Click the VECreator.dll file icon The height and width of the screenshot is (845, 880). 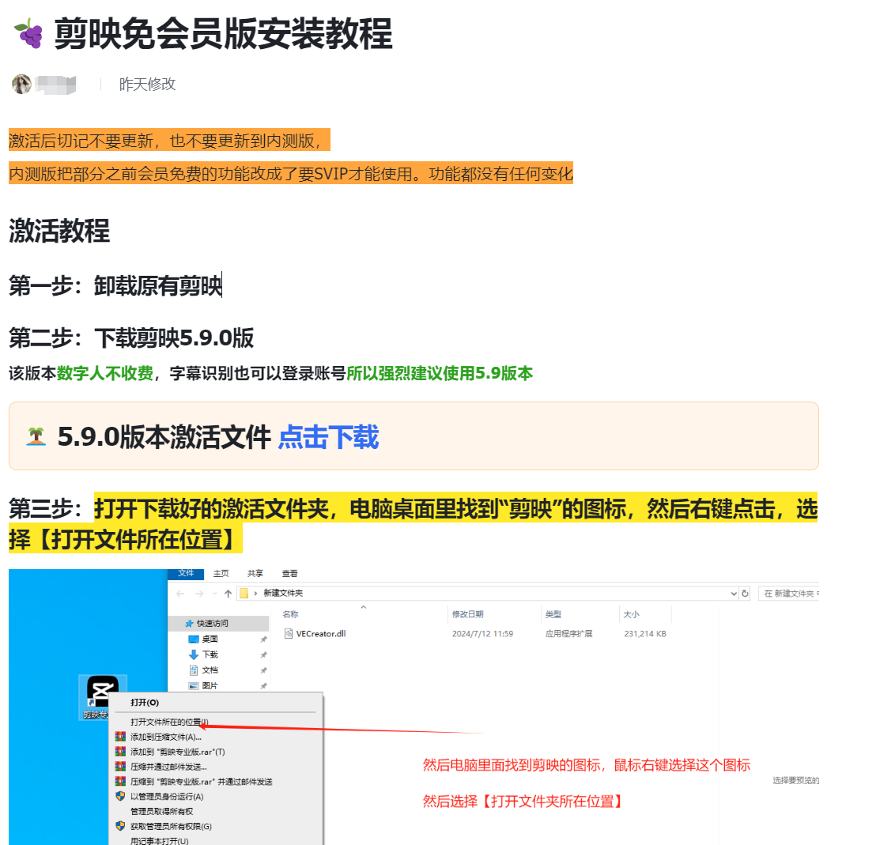tap(289, 633)
